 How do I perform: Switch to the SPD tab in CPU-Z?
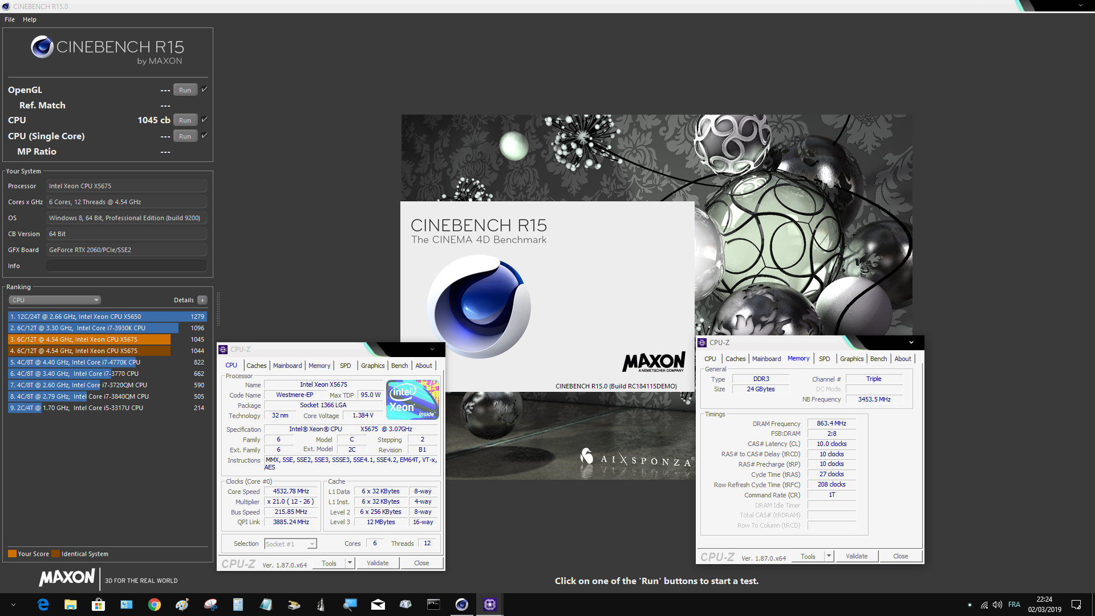coord(346,366)
